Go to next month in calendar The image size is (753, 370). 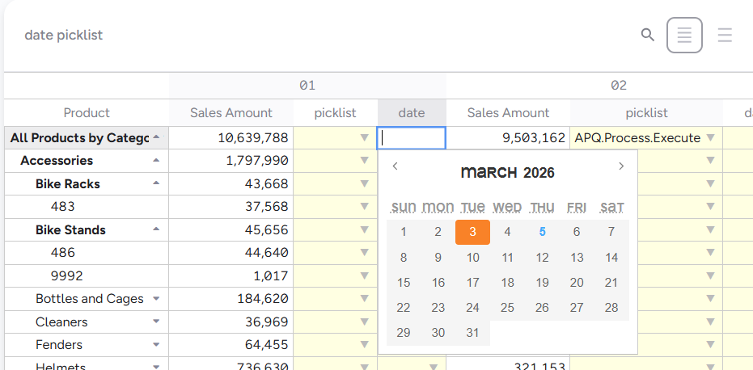point(621,166)
